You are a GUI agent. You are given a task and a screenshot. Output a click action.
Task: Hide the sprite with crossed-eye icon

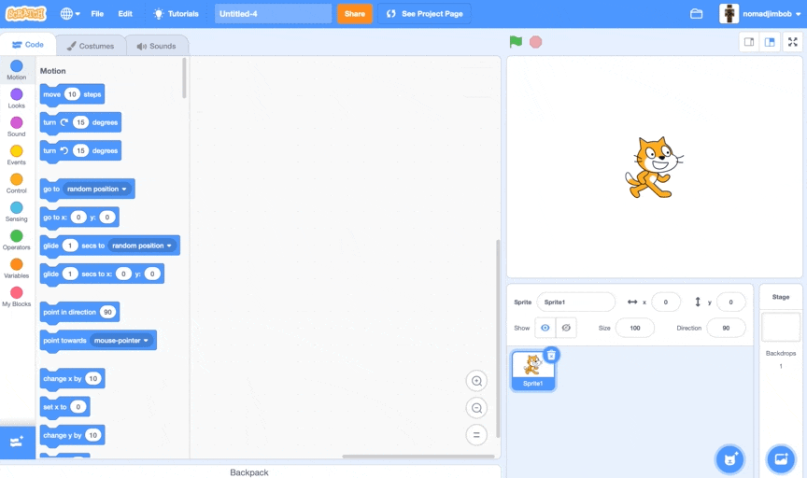[x=566, y=328]
